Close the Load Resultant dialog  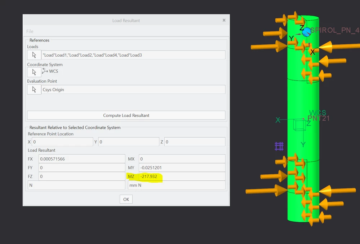[x=224, y=20]
